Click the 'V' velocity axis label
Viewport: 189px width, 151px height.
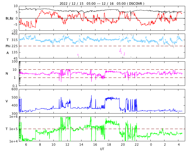click(7, 101)
